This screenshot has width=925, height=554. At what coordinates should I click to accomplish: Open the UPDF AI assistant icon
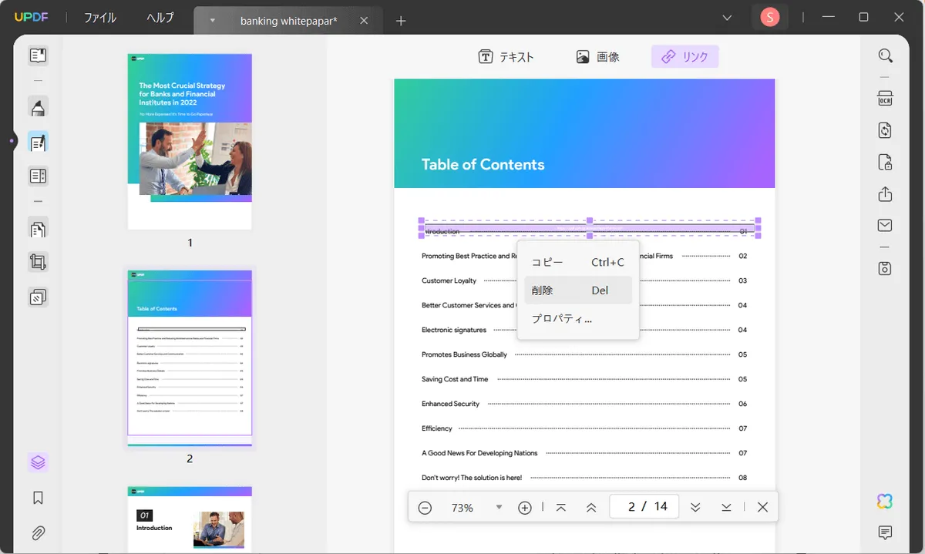(885, 502)
